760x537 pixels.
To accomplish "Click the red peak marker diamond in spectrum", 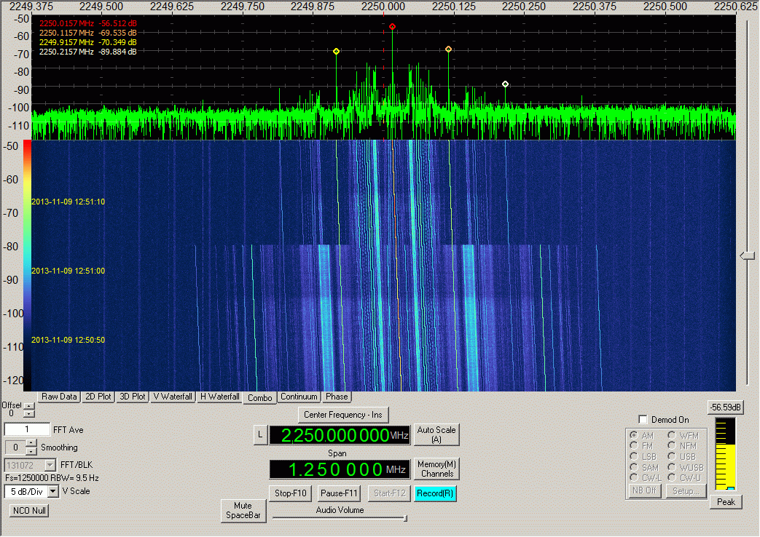I will tap(392, 27).
